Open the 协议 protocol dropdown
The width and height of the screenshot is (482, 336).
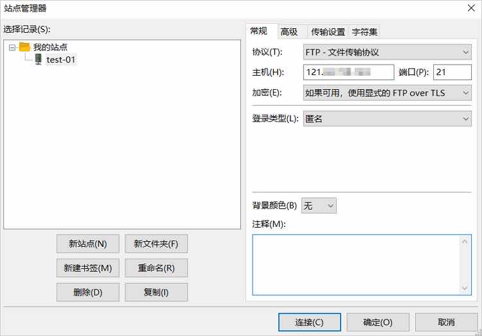388,52
